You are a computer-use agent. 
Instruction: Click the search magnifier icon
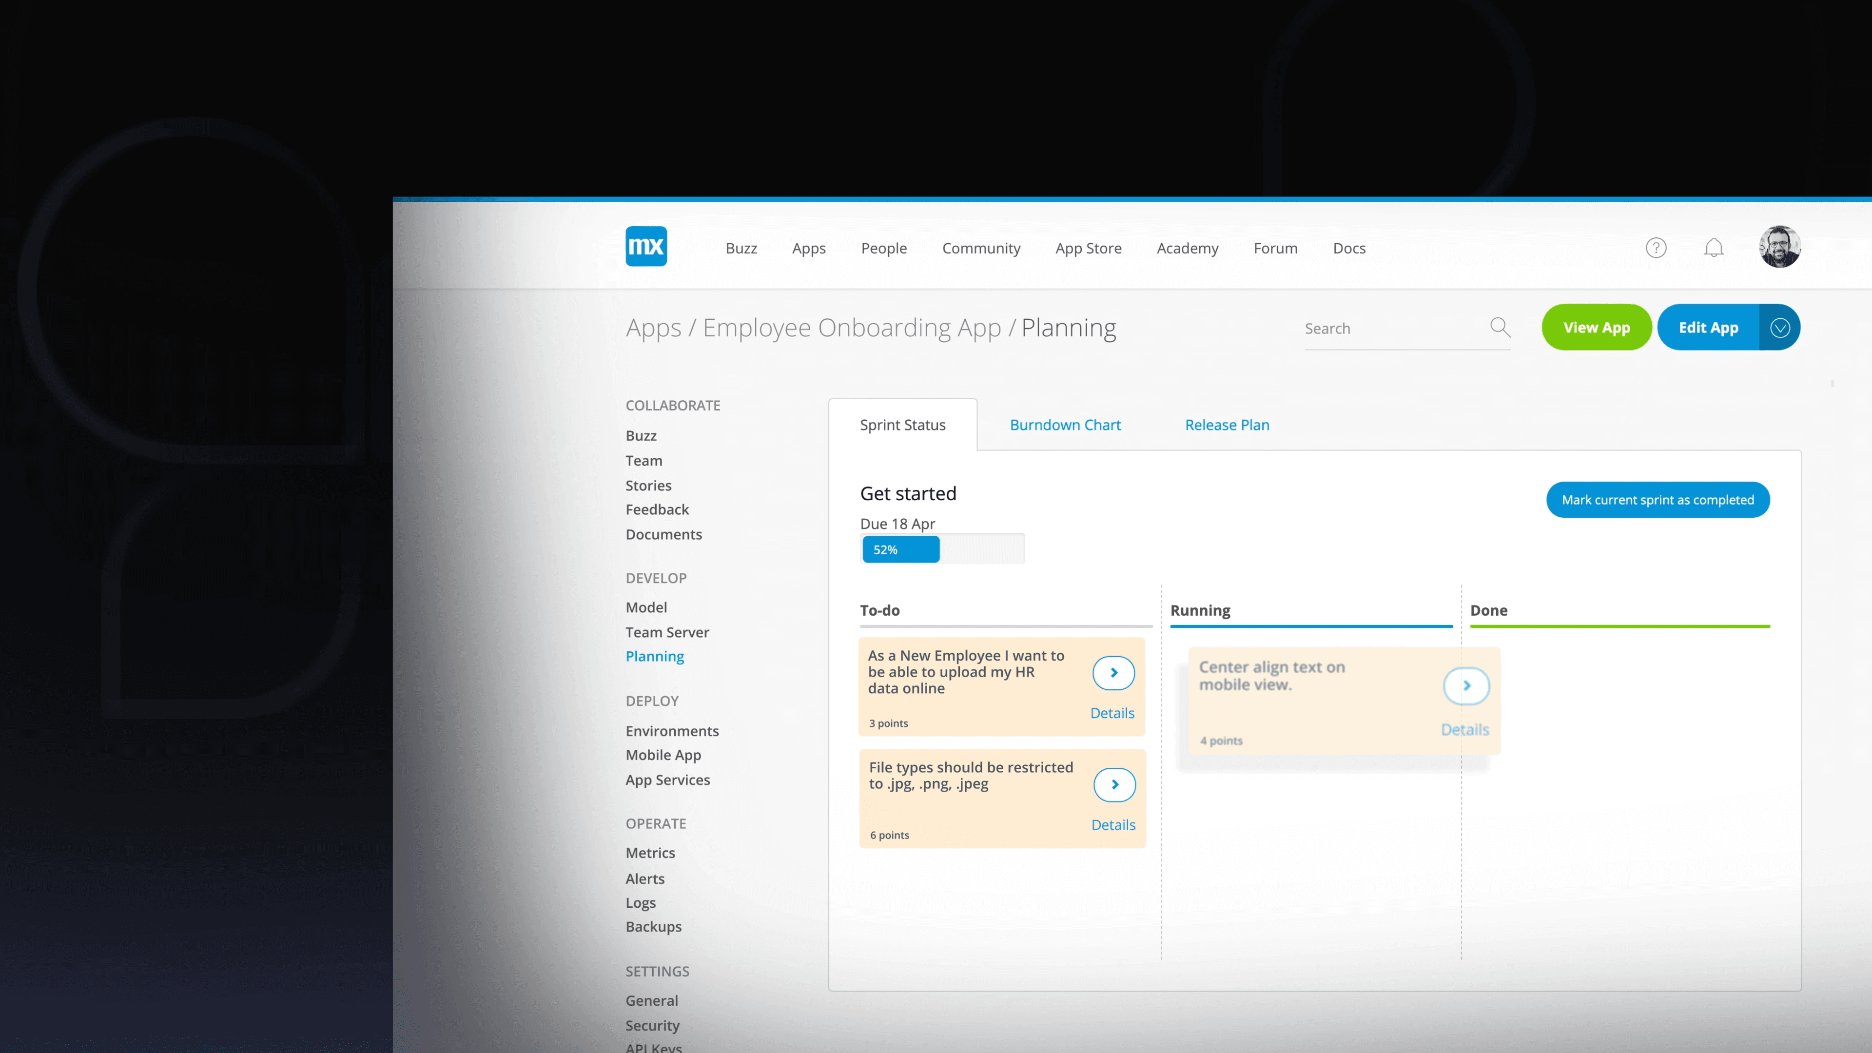pyautogui.click(x=1500, y=328)
